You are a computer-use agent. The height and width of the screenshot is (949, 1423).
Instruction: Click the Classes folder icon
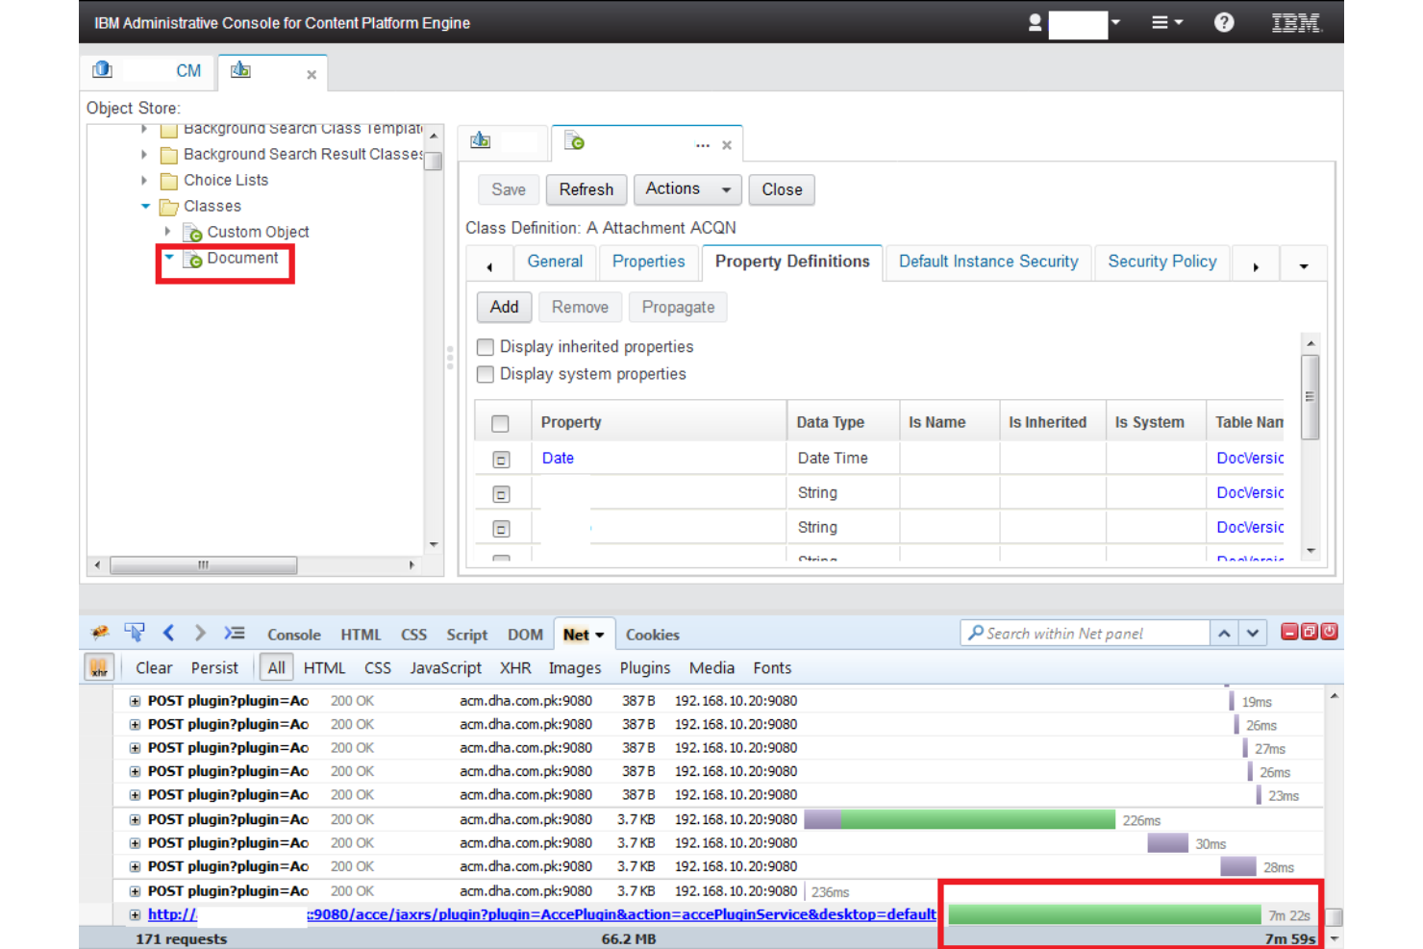coord(169,207)
